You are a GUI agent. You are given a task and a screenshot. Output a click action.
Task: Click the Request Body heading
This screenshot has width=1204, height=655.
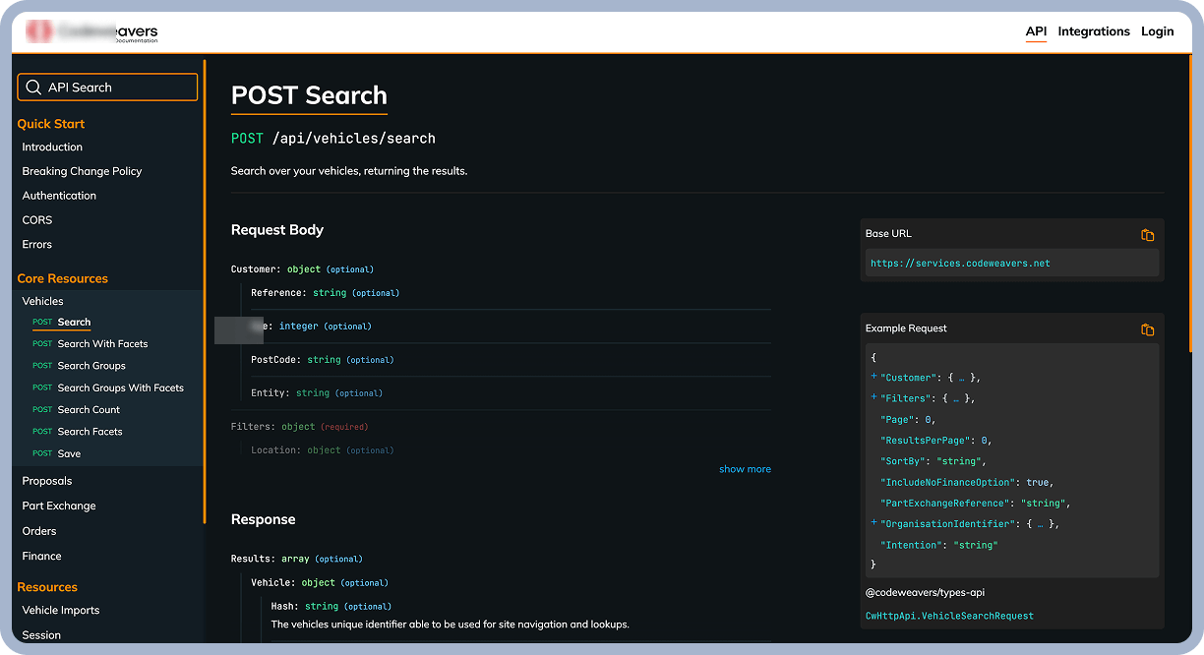[277, 230]
